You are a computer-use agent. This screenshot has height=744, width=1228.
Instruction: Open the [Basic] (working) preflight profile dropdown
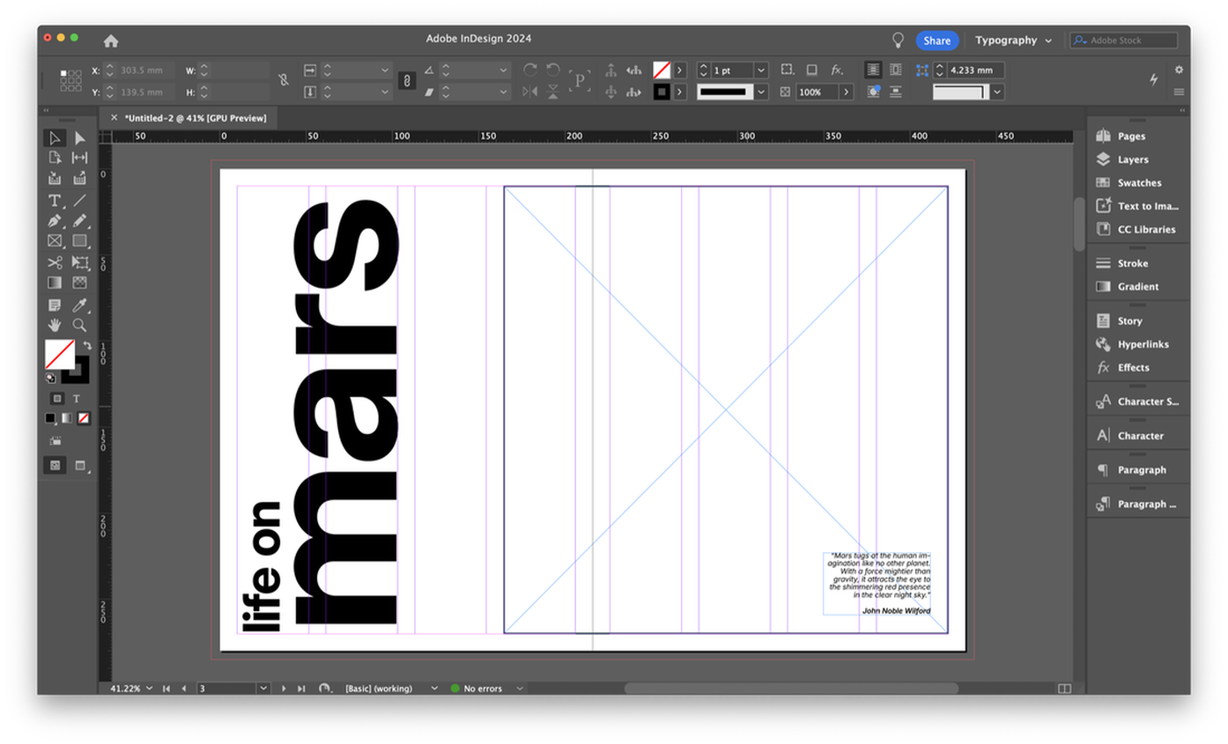click(433, 689)
